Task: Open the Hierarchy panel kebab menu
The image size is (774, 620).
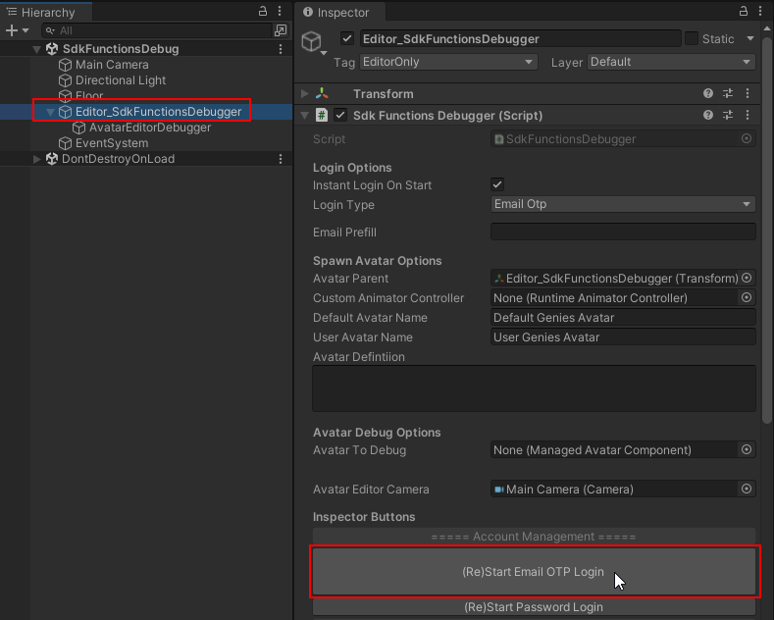Action: (x=281, y=12)
